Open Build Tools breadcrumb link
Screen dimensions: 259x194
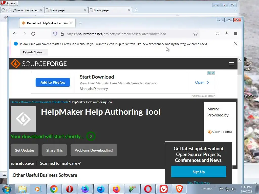pos(61,102)
